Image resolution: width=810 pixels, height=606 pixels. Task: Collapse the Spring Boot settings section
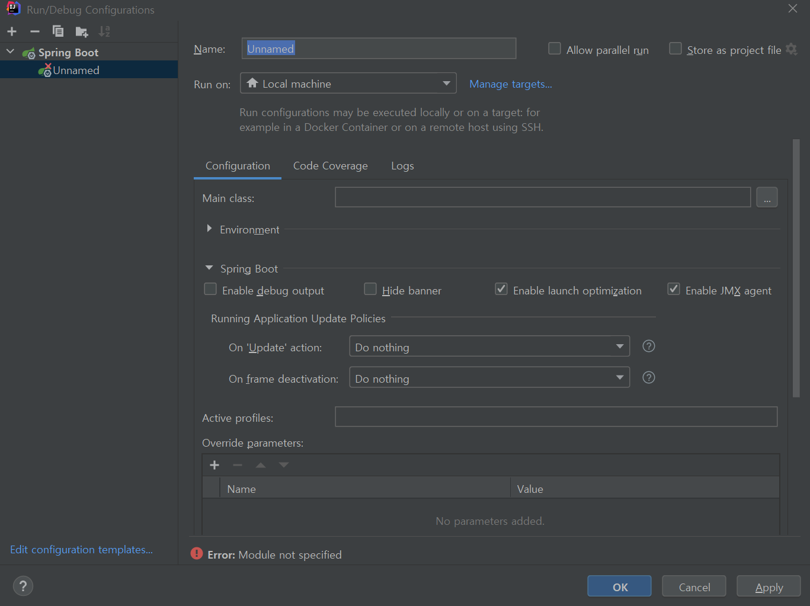(209, 268)
